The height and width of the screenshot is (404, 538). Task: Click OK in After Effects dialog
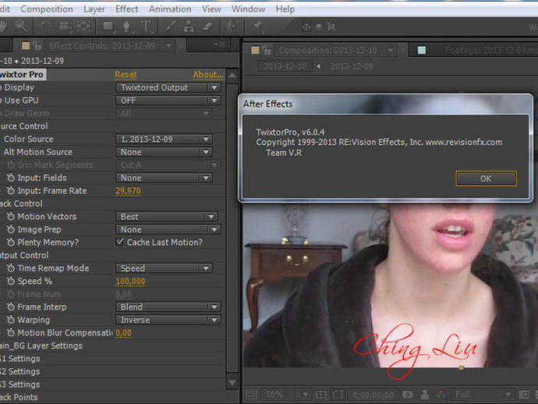pos(486,179)
